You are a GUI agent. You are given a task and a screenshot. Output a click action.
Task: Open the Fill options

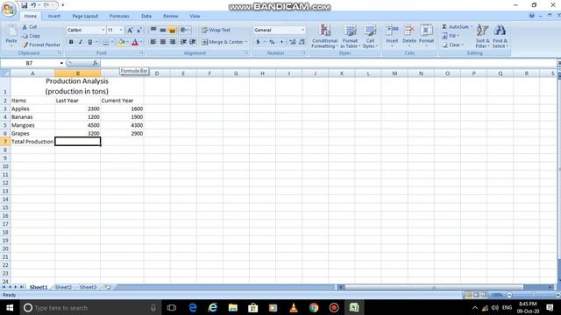(450, 36)
